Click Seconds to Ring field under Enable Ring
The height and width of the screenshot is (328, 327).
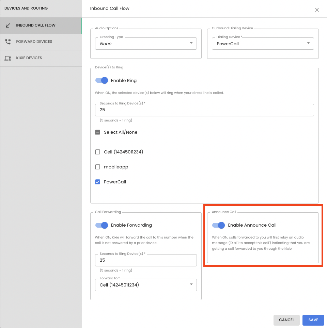point(204,110)
